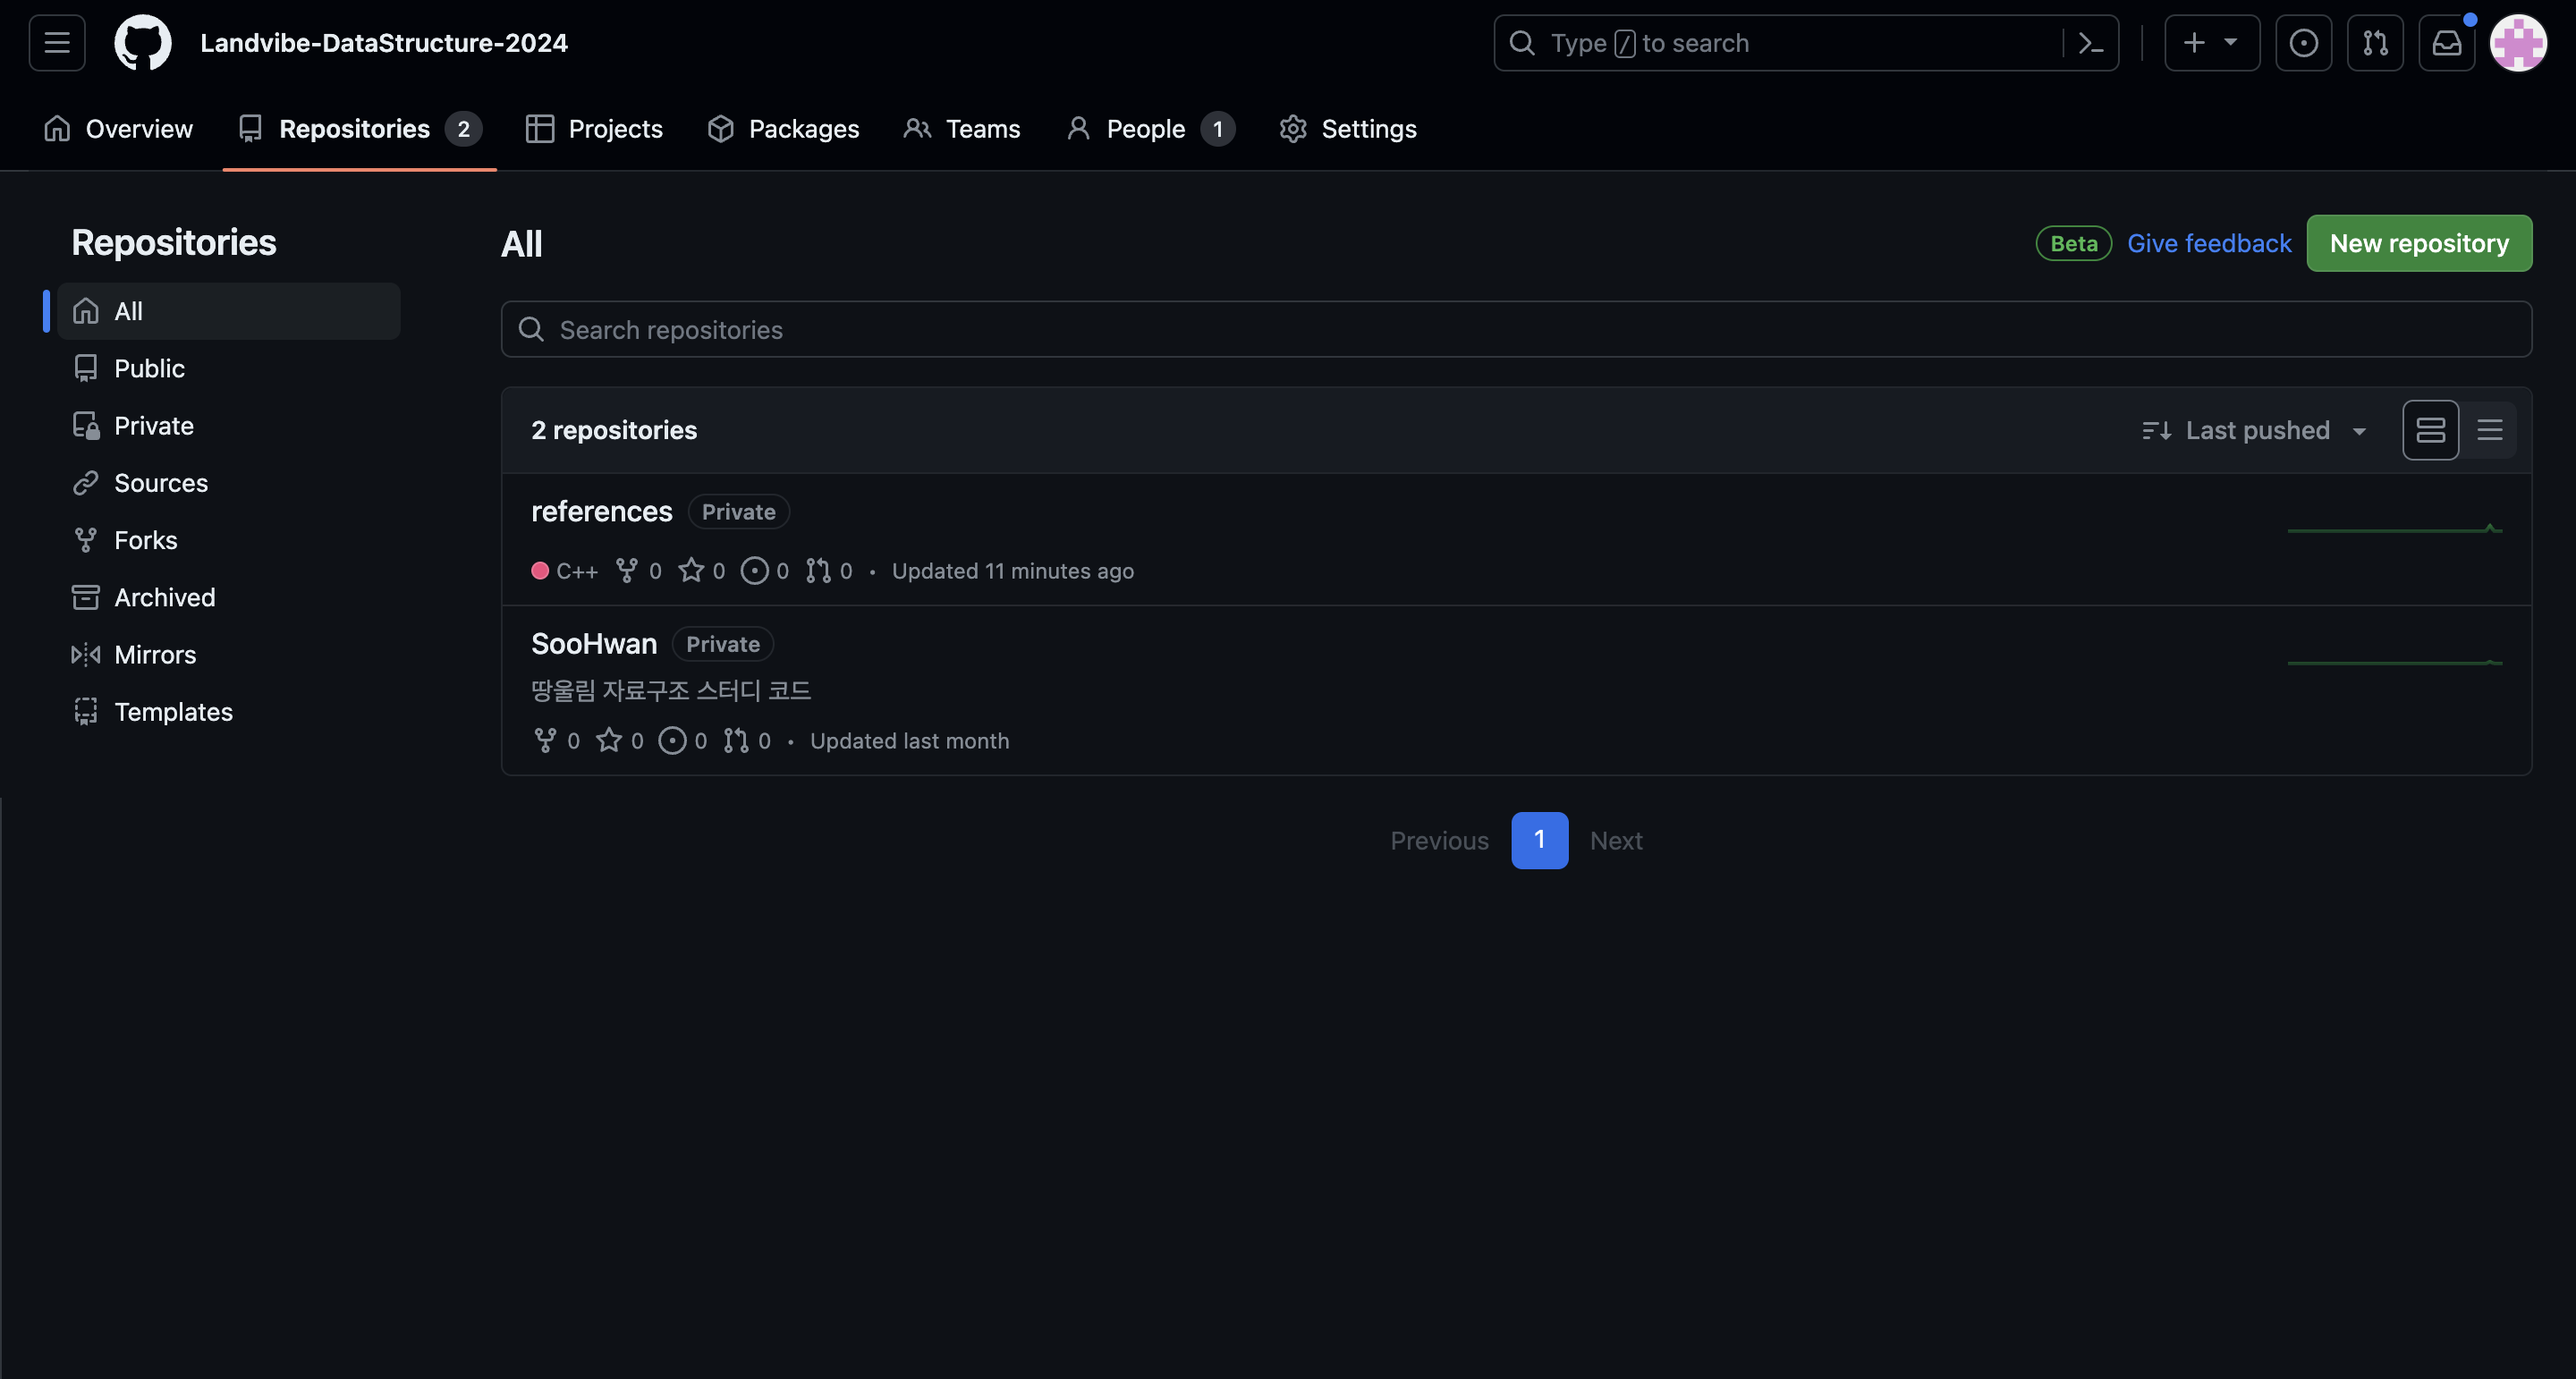The height and width of the screenshot is (1379, 2576).
Task: Click the Give feedback link
Action: 2209,243
